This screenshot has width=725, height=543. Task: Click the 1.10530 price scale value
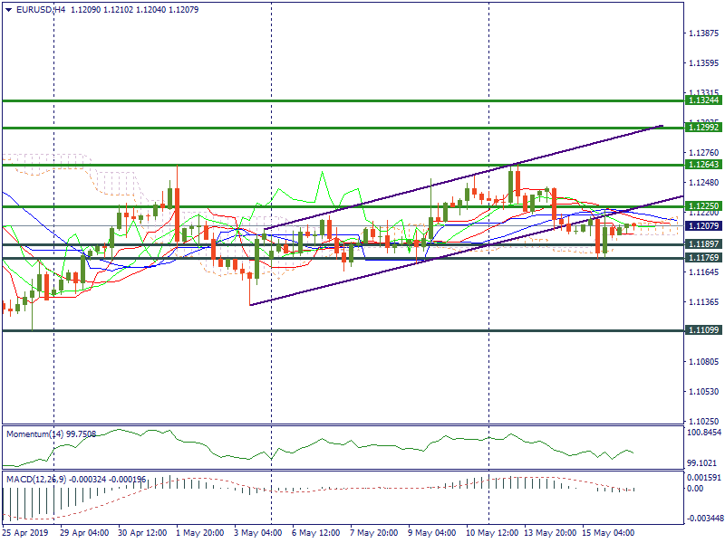[704, 392]
